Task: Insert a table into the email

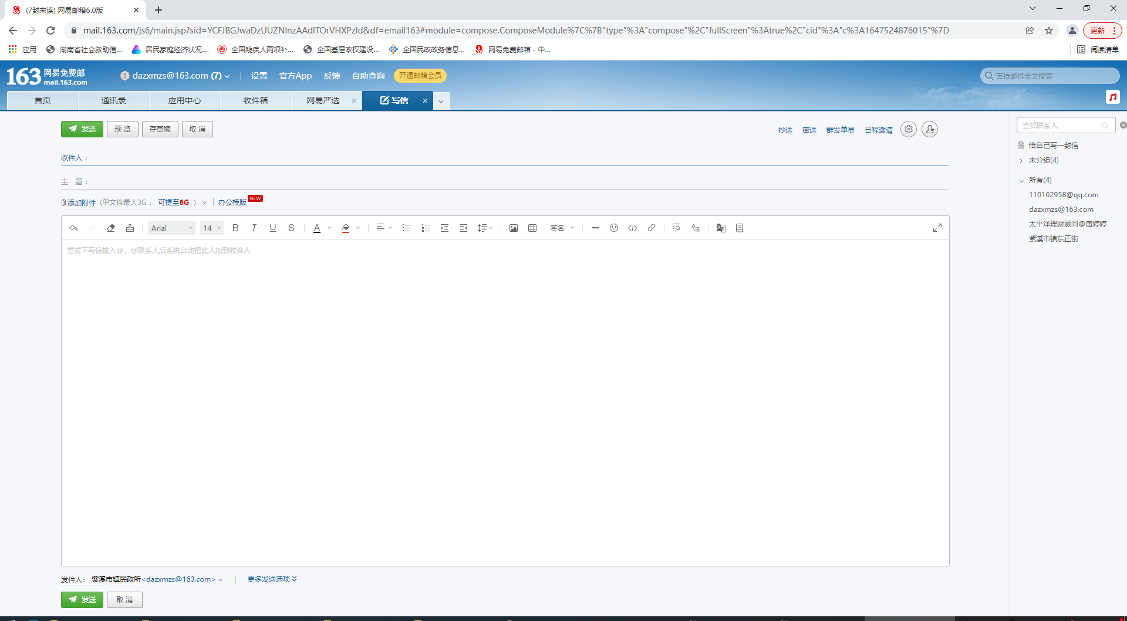Action: (532, 228)
